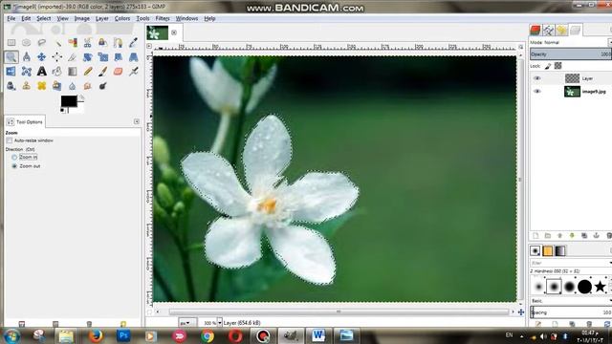Adjust the layer Opacity slider
The height and width of the screenshot is (344, 612).
pos(571,54)
